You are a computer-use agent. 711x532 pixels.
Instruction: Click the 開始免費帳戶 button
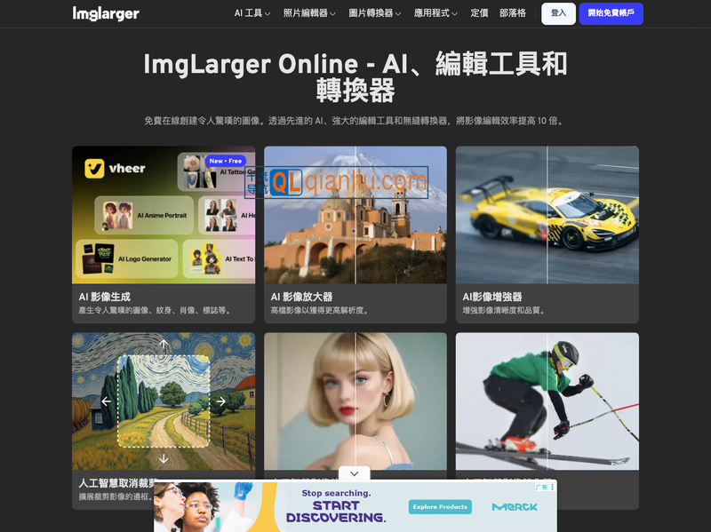coord(611,14)
